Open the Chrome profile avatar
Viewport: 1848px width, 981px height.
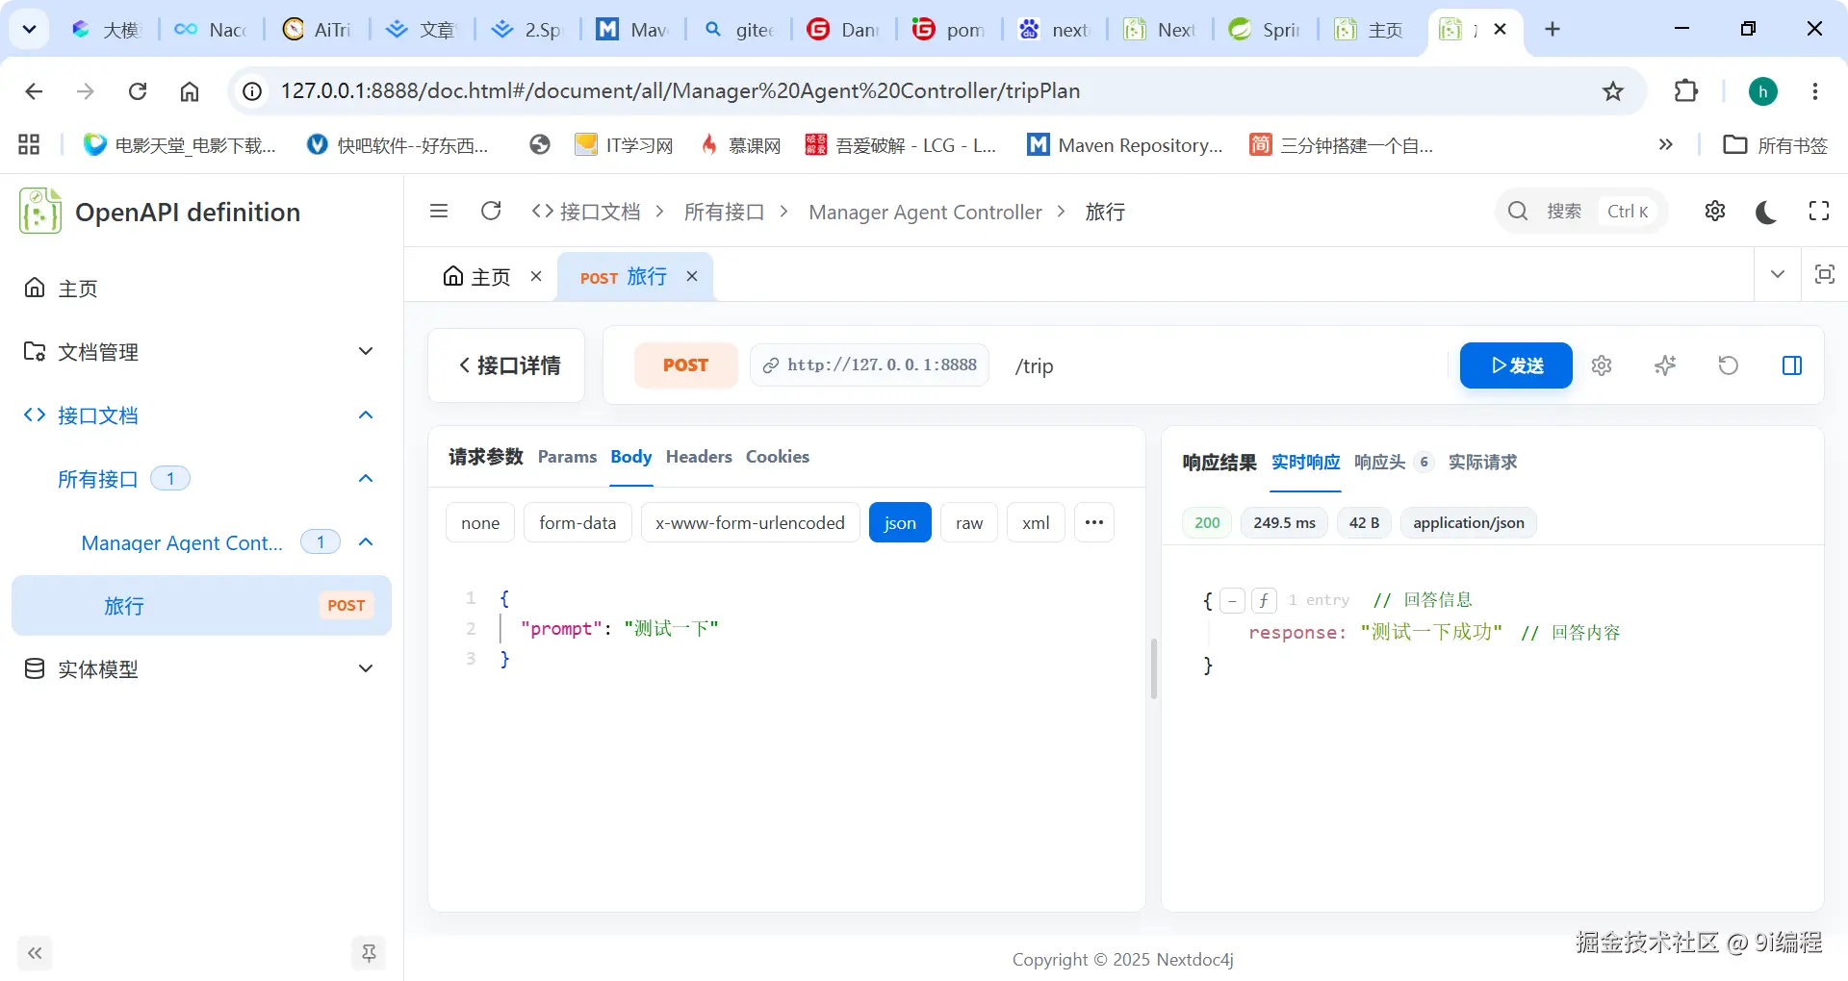[x=1763, y=91]
